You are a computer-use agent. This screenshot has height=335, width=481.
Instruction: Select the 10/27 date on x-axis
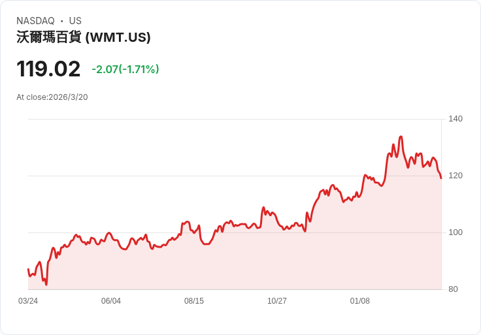277,301
